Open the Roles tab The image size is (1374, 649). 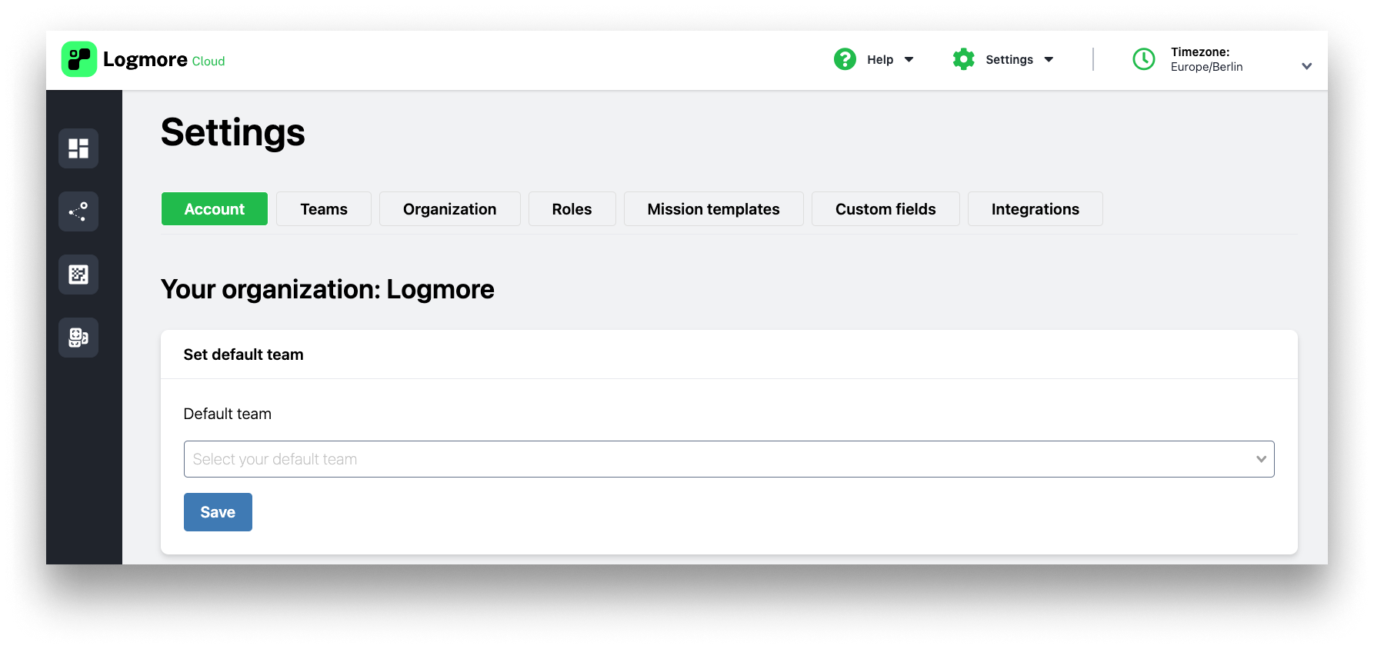(x=572, y=209)
